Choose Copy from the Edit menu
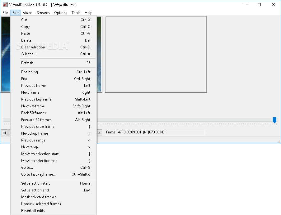Image resolution: width=281 pixels, height=215 pixels. [x=54, y=27]
